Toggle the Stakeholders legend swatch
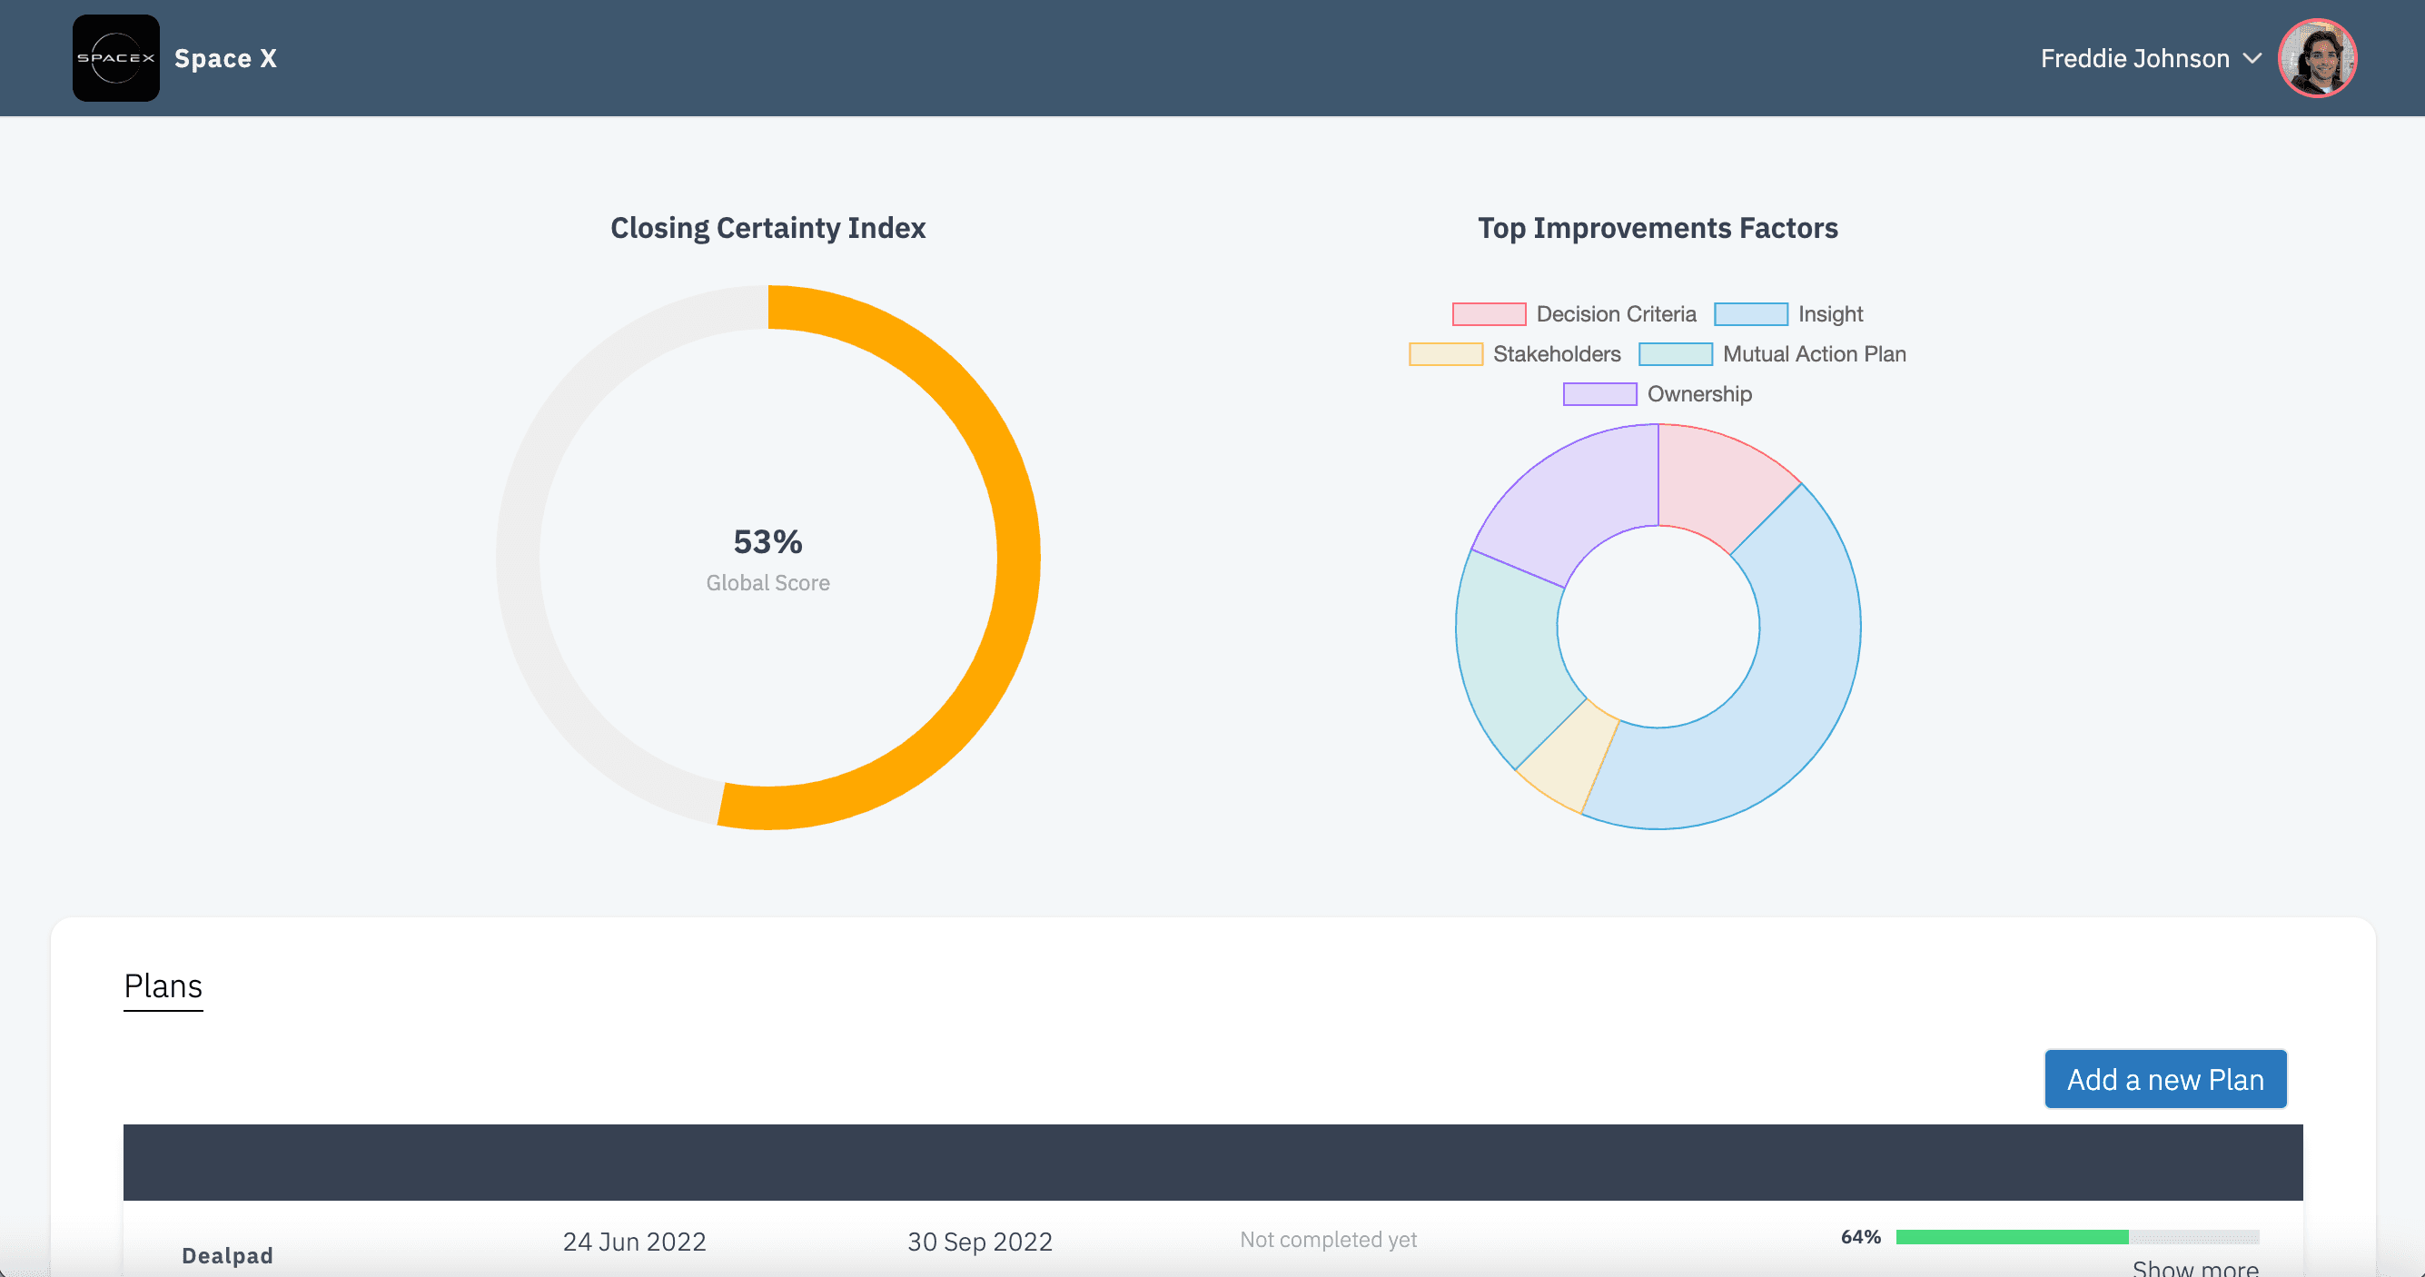Screen dimensions: 2425x1277 pos(1445,355)
